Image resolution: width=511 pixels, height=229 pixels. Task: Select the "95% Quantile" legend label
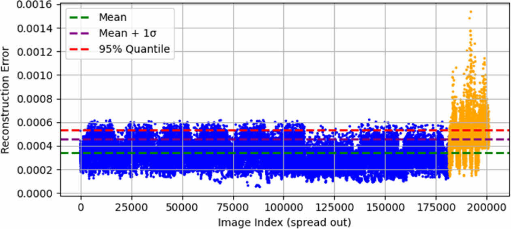click(x=134, y=49)
